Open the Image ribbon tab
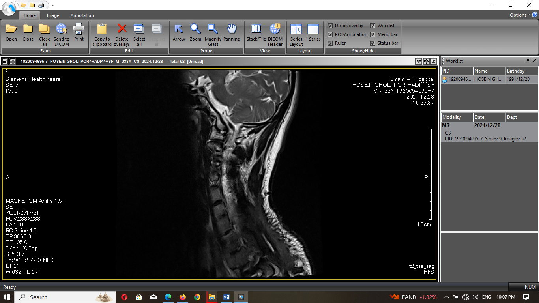The width and height of the screenshot is (539, 303). (x=53, y=15)
